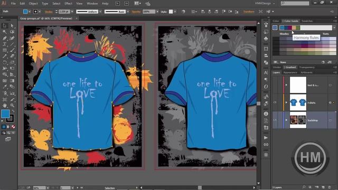Click the Delete Selection trash icon in Layers

pos(330,187)
